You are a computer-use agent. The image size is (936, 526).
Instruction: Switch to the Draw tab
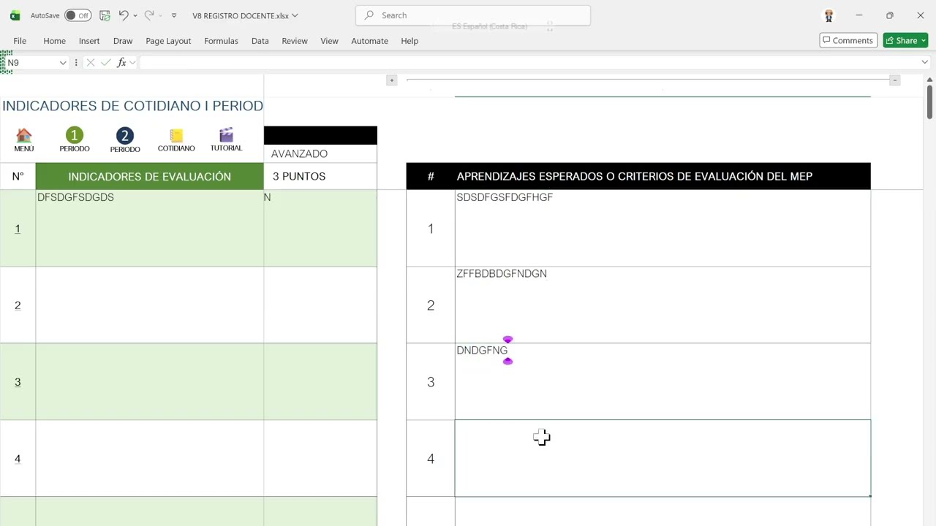(123, 41)
